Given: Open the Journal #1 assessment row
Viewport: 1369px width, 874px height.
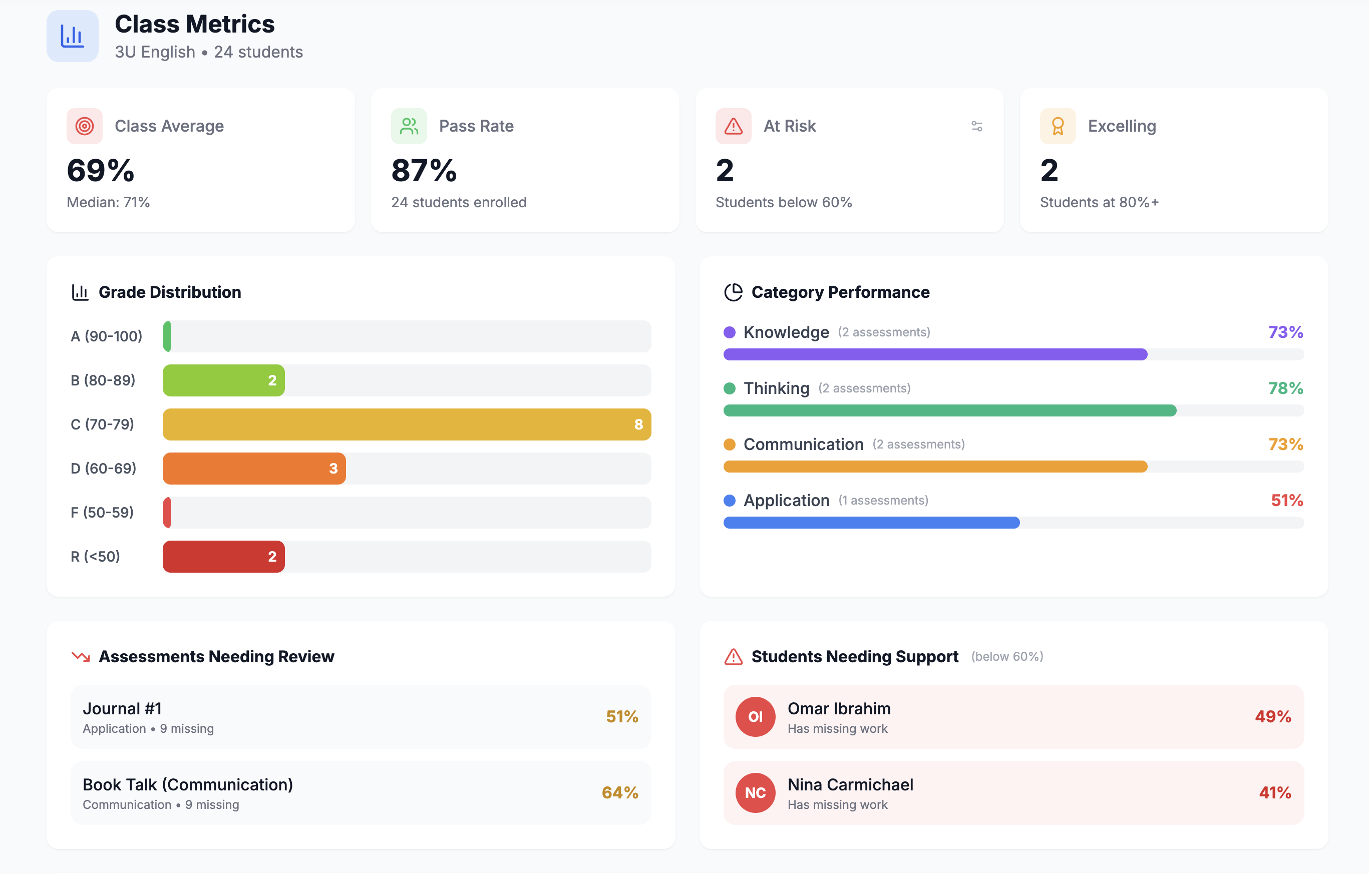Looking at the screenshot, I should 361,717.
